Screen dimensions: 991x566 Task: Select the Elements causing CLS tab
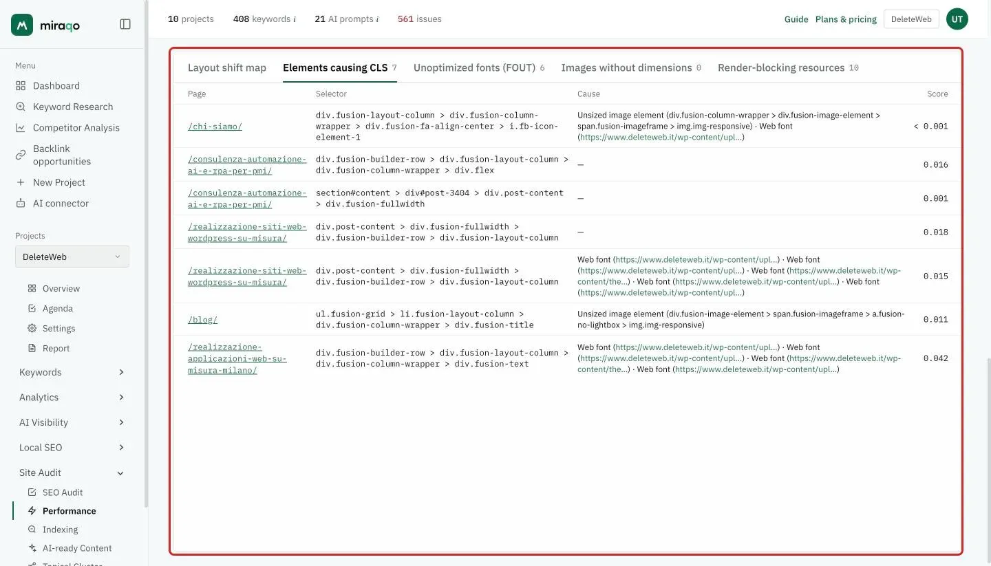[x=340, y=67]
